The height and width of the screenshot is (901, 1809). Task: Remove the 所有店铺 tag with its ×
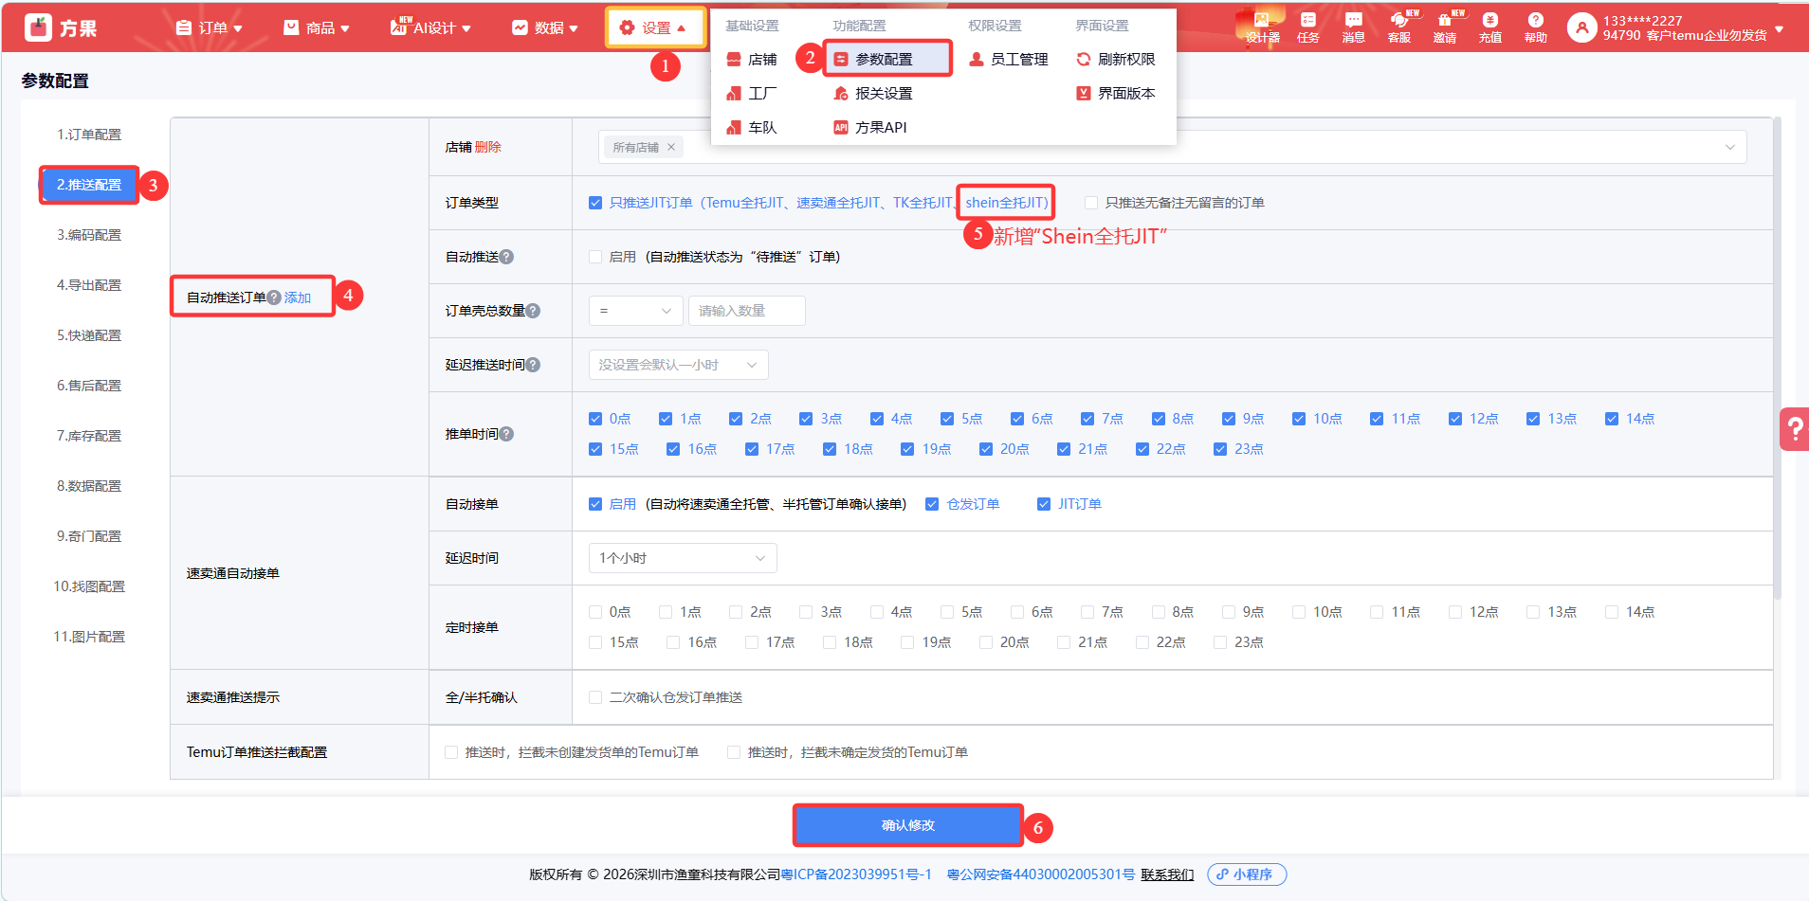pyautogui.click(x=671, y=147)
